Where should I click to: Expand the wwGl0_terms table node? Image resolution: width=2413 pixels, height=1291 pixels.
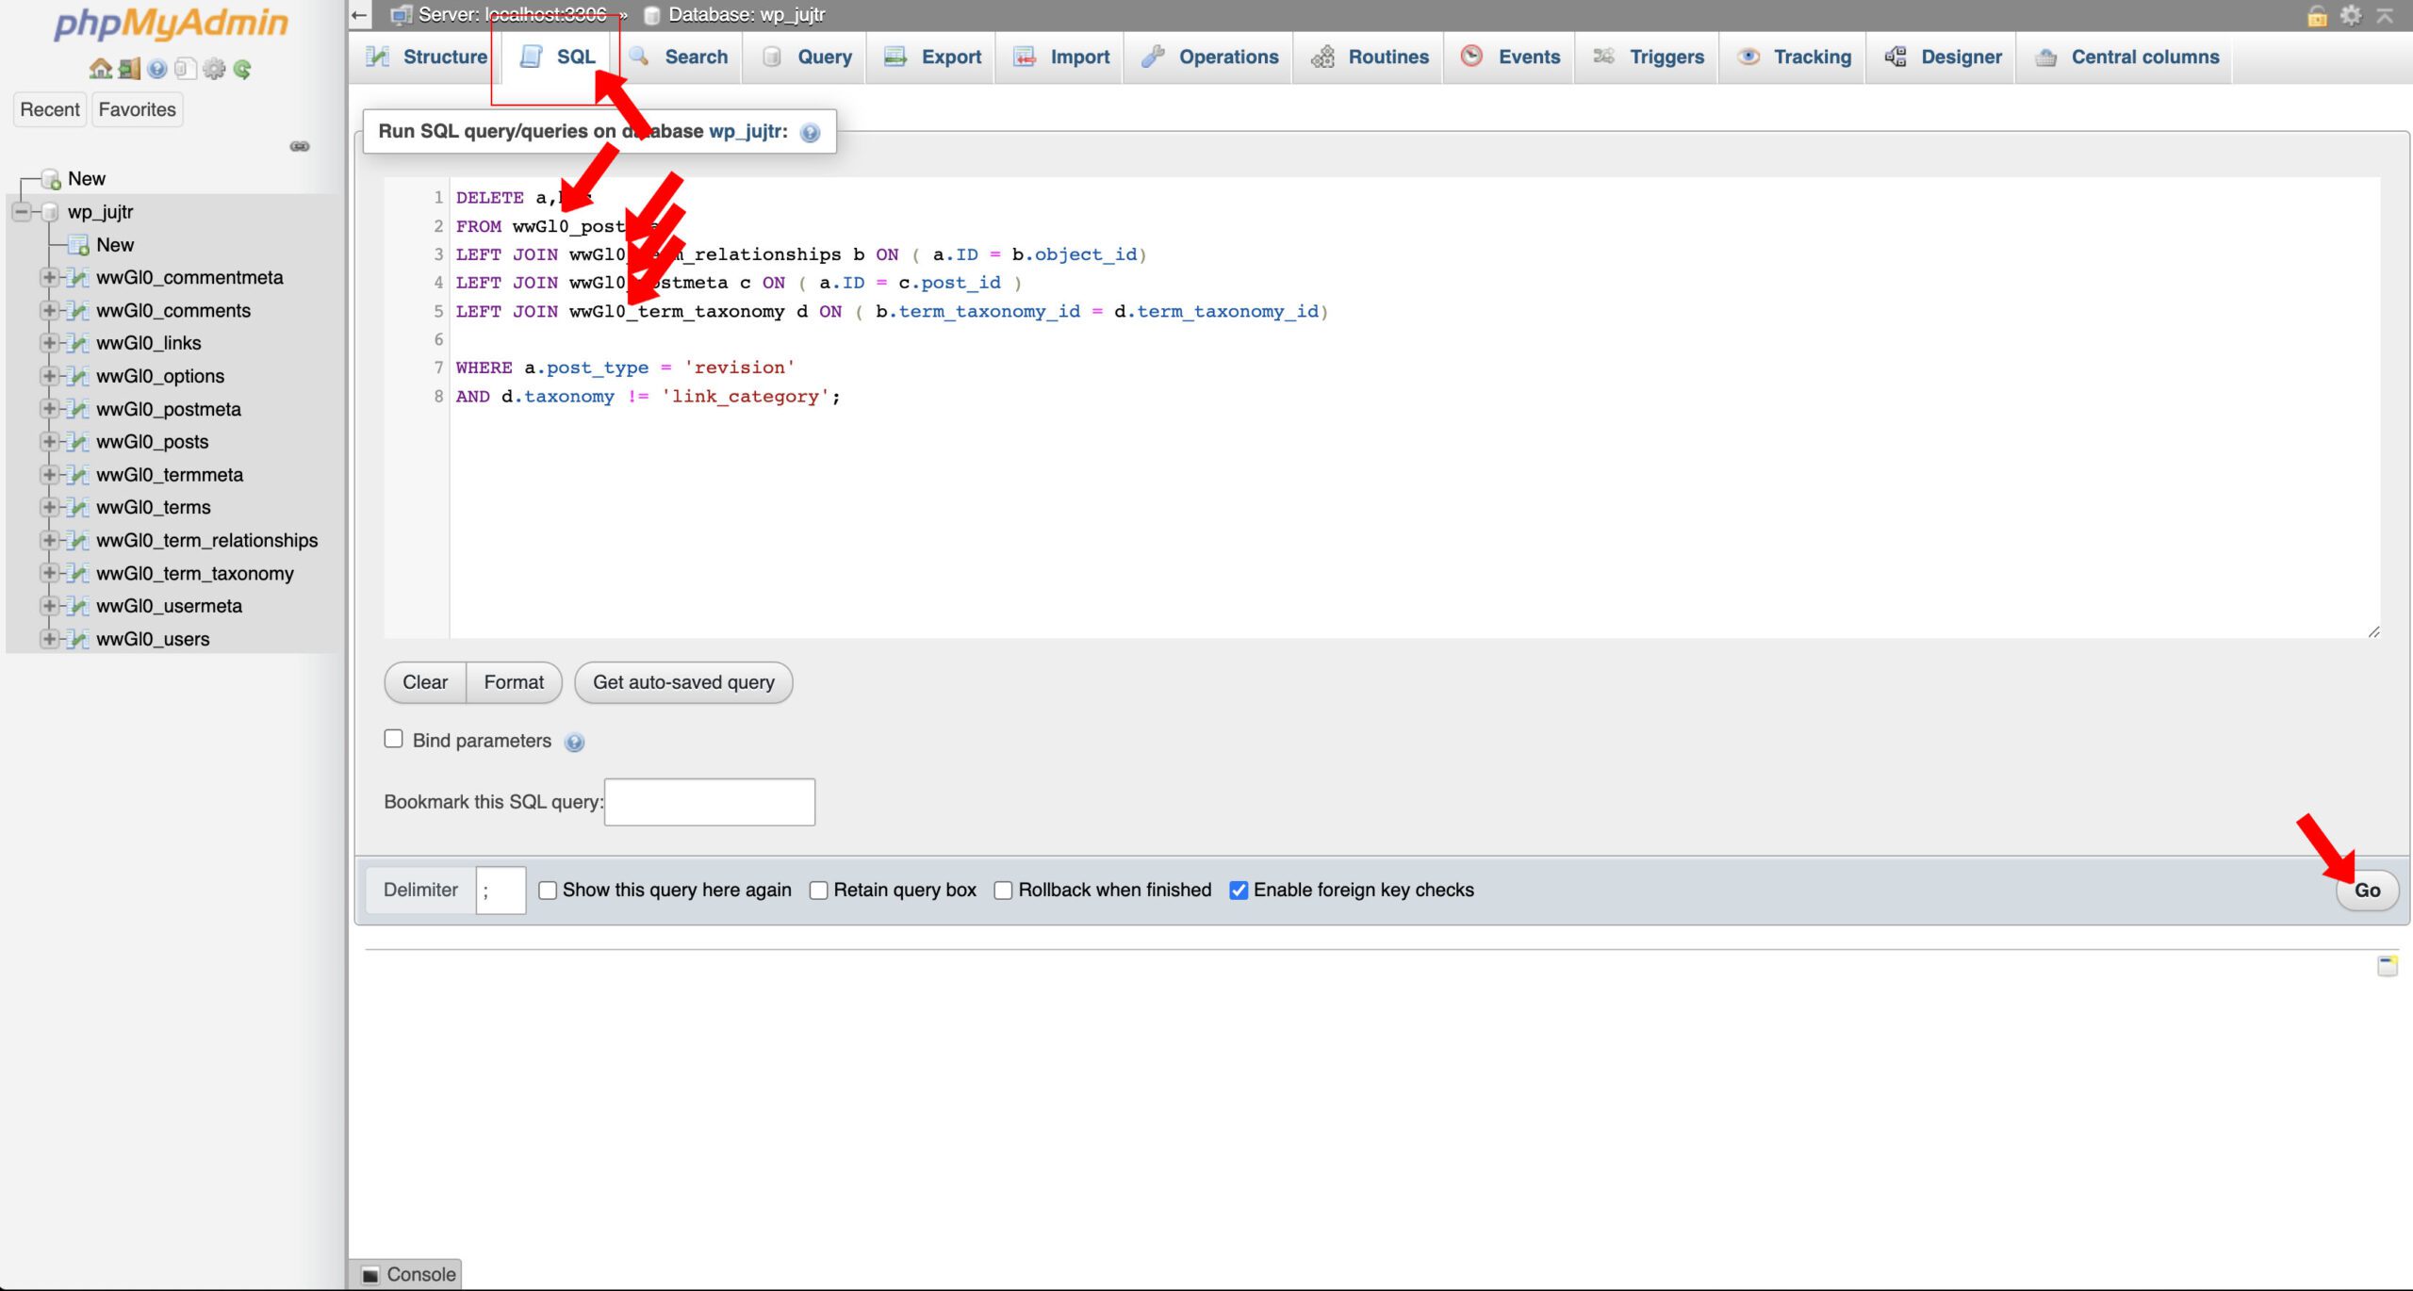pos(49,507)
